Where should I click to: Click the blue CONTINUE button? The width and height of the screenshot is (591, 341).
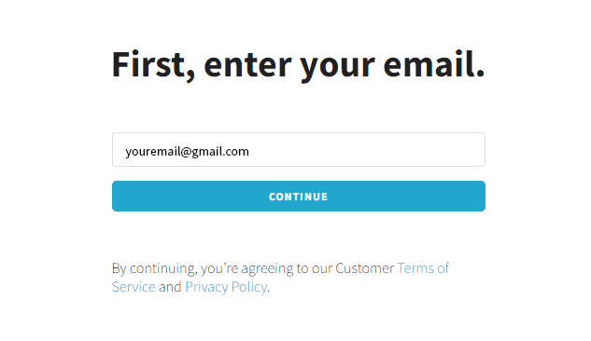(299, 196)
